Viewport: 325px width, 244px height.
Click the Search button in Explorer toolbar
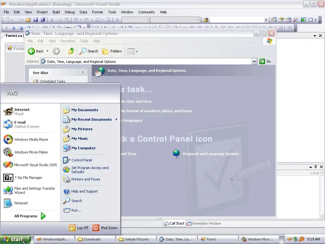[89, 51]
